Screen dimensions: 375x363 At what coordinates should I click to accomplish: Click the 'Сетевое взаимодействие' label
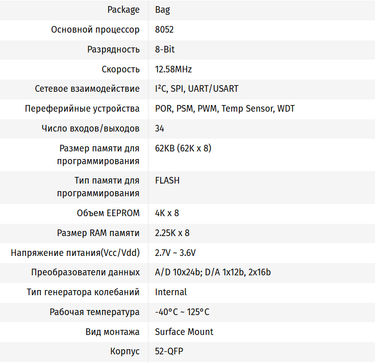point(87,89)
